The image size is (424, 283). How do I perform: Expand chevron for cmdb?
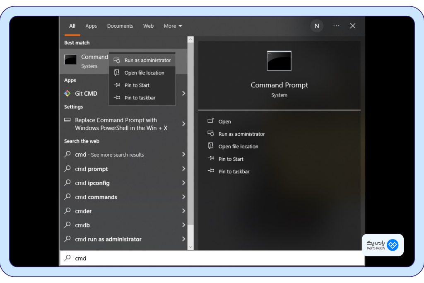point(183,225)
